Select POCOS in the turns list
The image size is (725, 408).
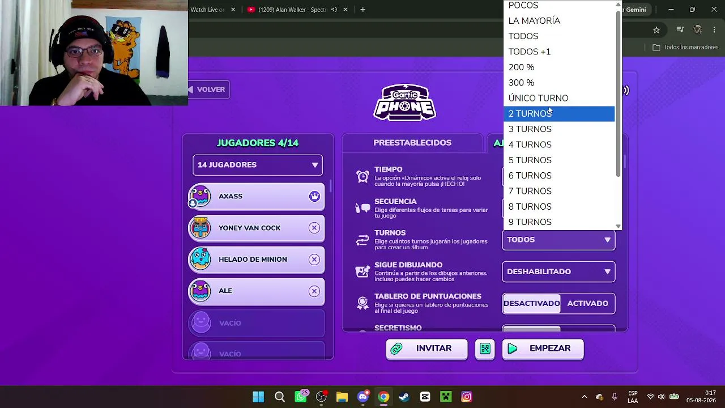tap(559, 5)
